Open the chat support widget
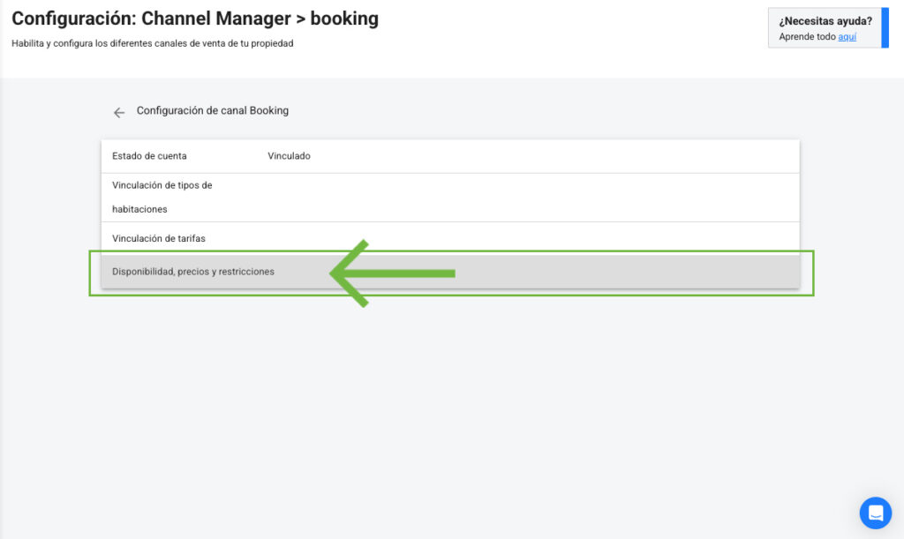904x539 pixels. [x=875, y=512]
